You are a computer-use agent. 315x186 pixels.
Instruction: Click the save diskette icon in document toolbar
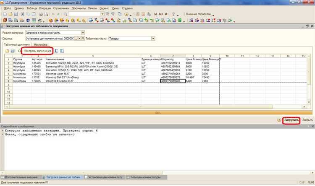(x=13, y=51)
